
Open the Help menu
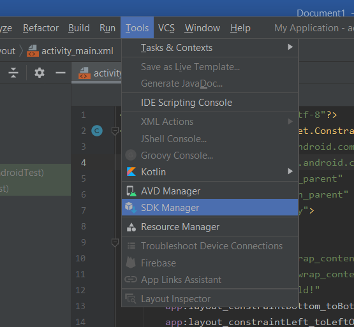click(x=240, y=28)
